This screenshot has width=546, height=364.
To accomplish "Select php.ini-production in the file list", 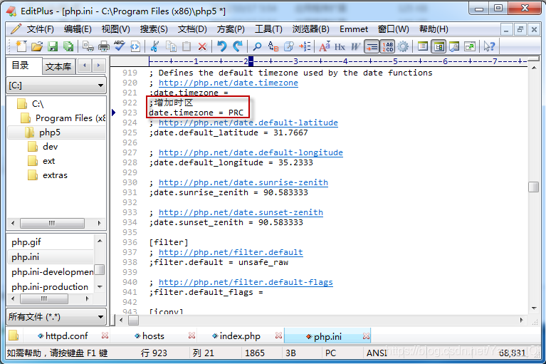I will [x=50, y=286].
